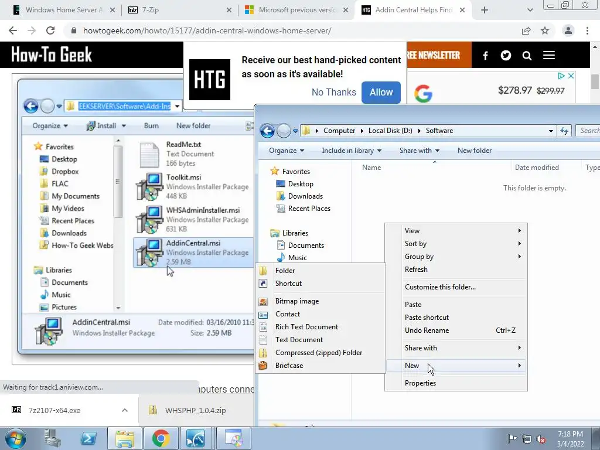This screenshot has height=450, width=600.
Task: Create new Folder from New submenu
Action: (321, 271)
